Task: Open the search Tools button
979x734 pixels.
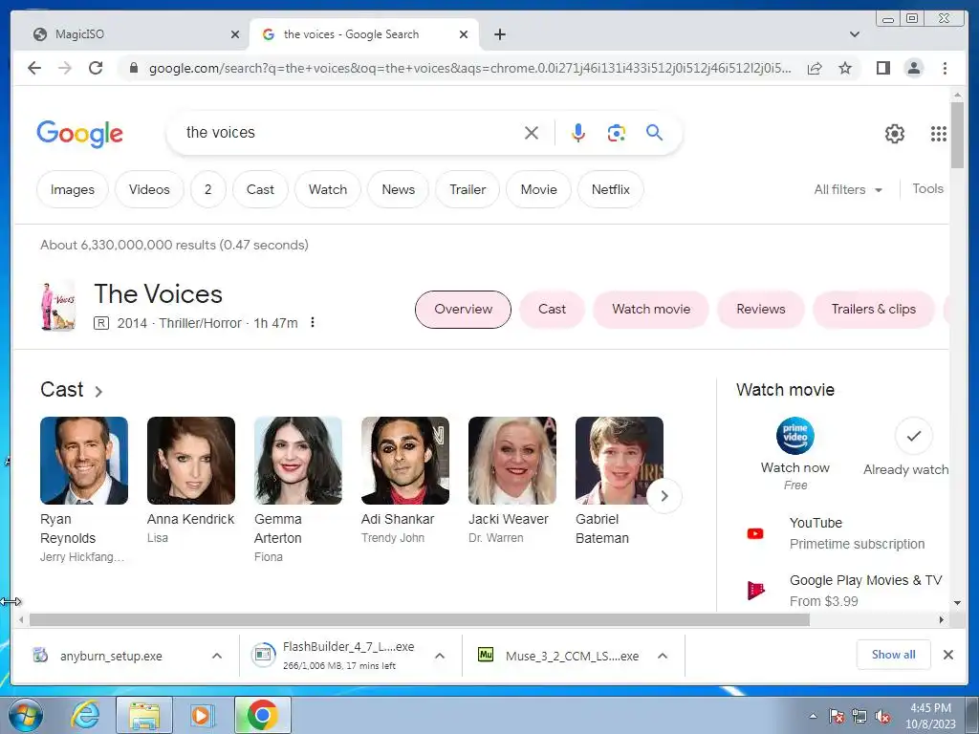Action: click(927, 189)
